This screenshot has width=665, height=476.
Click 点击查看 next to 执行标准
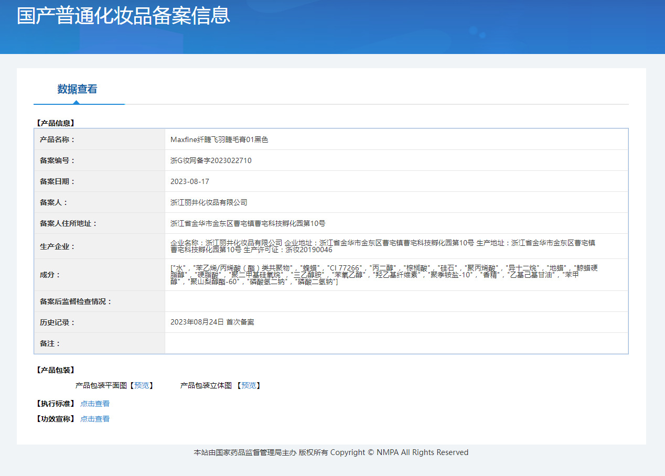[95, 404]
